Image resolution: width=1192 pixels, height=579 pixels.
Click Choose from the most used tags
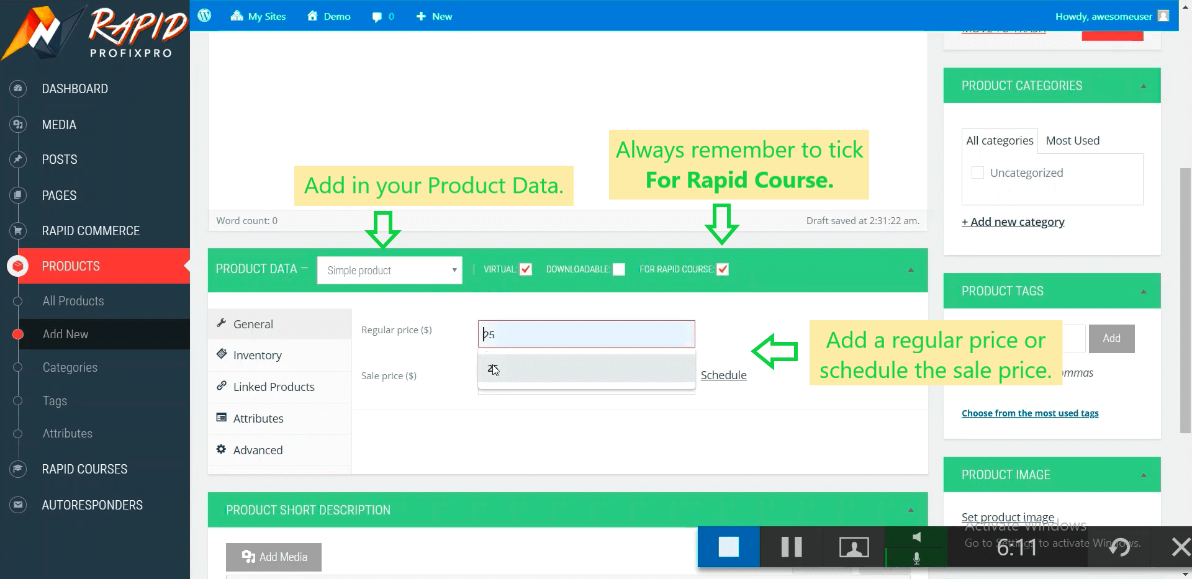coord(1030,413)
